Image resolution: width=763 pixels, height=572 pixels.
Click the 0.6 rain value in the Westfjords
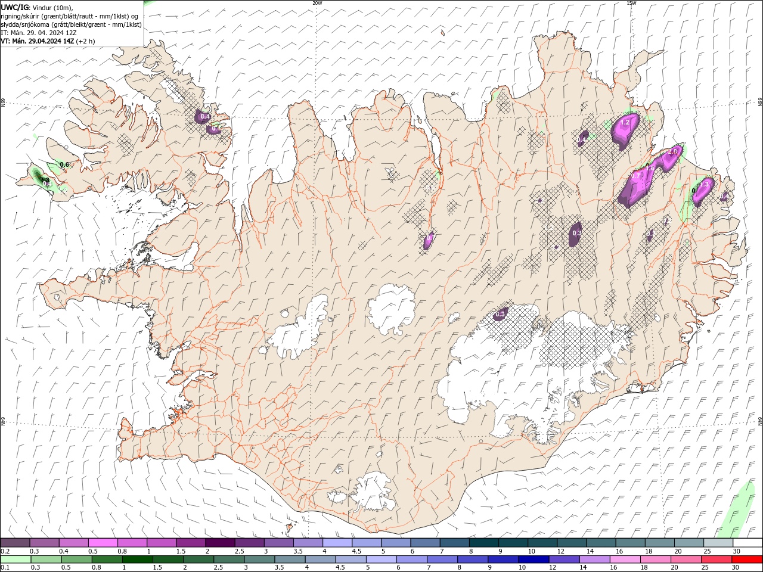(x=65, y=164)
